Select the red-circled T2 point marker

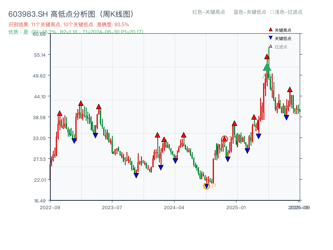pyautogui.click(x=224, y=139)
